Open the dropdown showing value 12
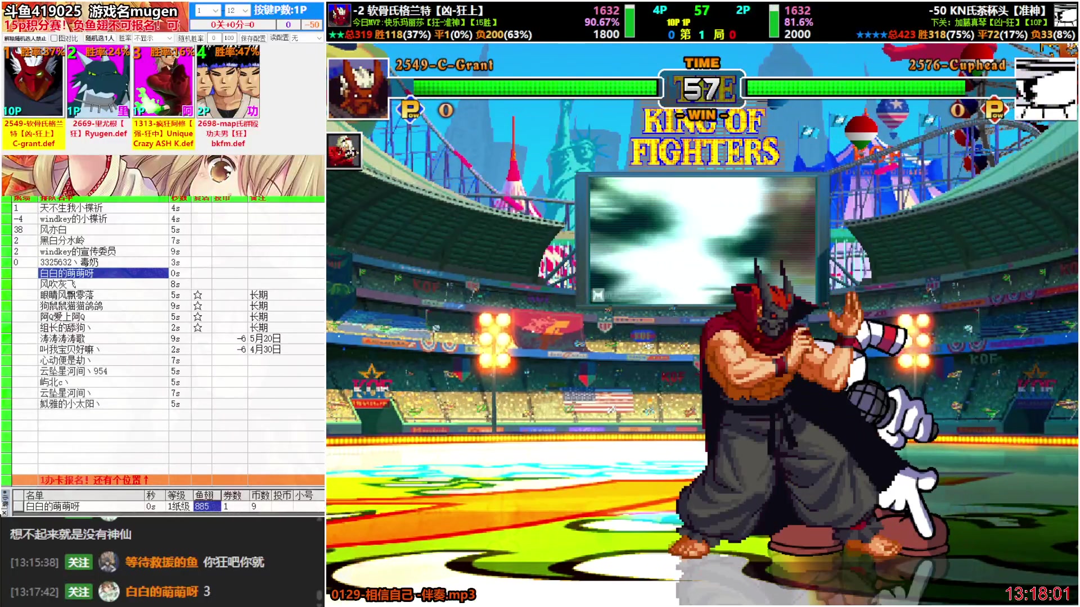The image size is (1080, 607). point(237,11)
